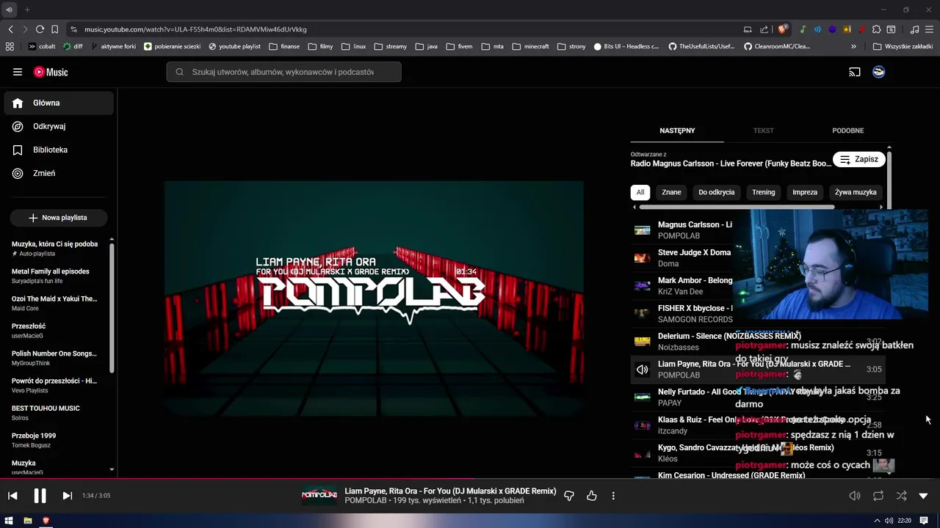
Task: Pause the current song
Action: tap(40, 496)
